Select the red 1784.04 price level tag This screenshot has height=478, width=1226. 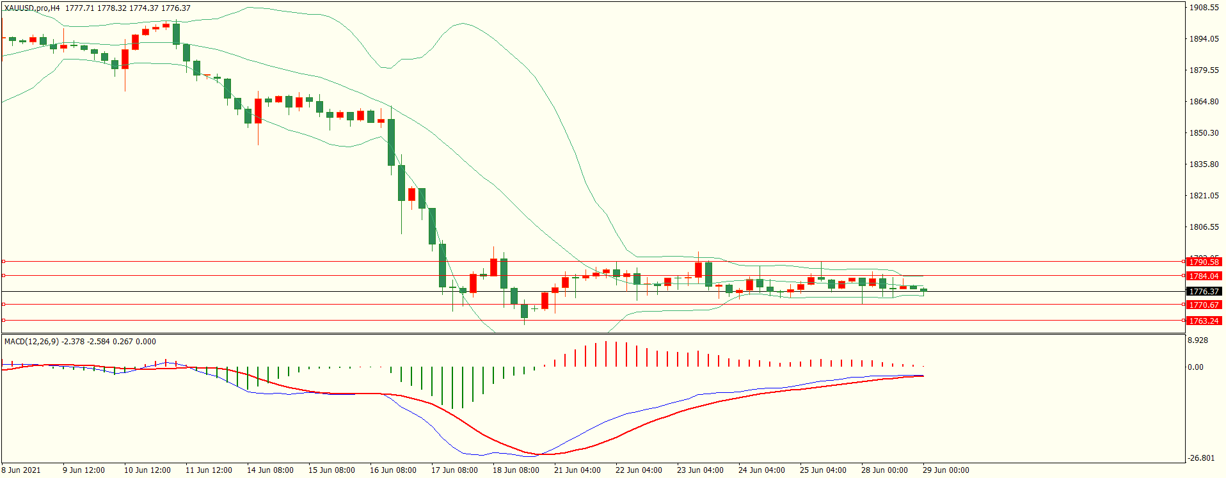(x=1204, y=276)
